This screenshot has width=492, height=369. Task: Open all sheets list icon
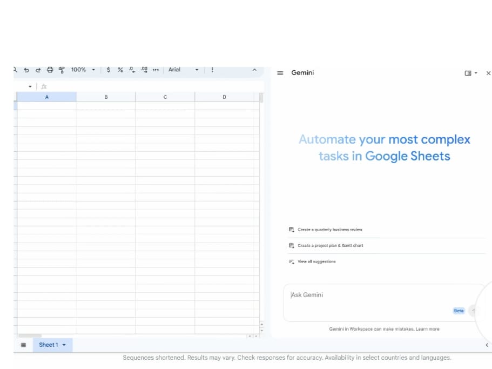click(x=23, y=345)
